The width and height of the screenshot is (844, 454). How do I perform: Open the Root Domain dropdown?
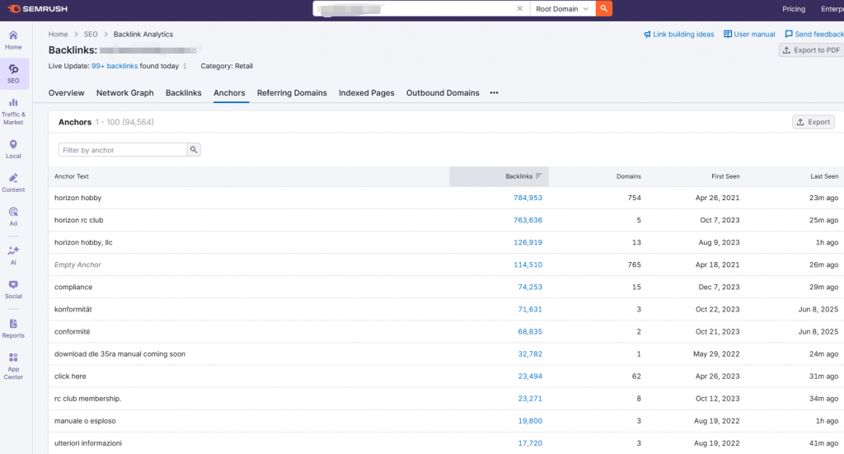(x=562, y=8)
